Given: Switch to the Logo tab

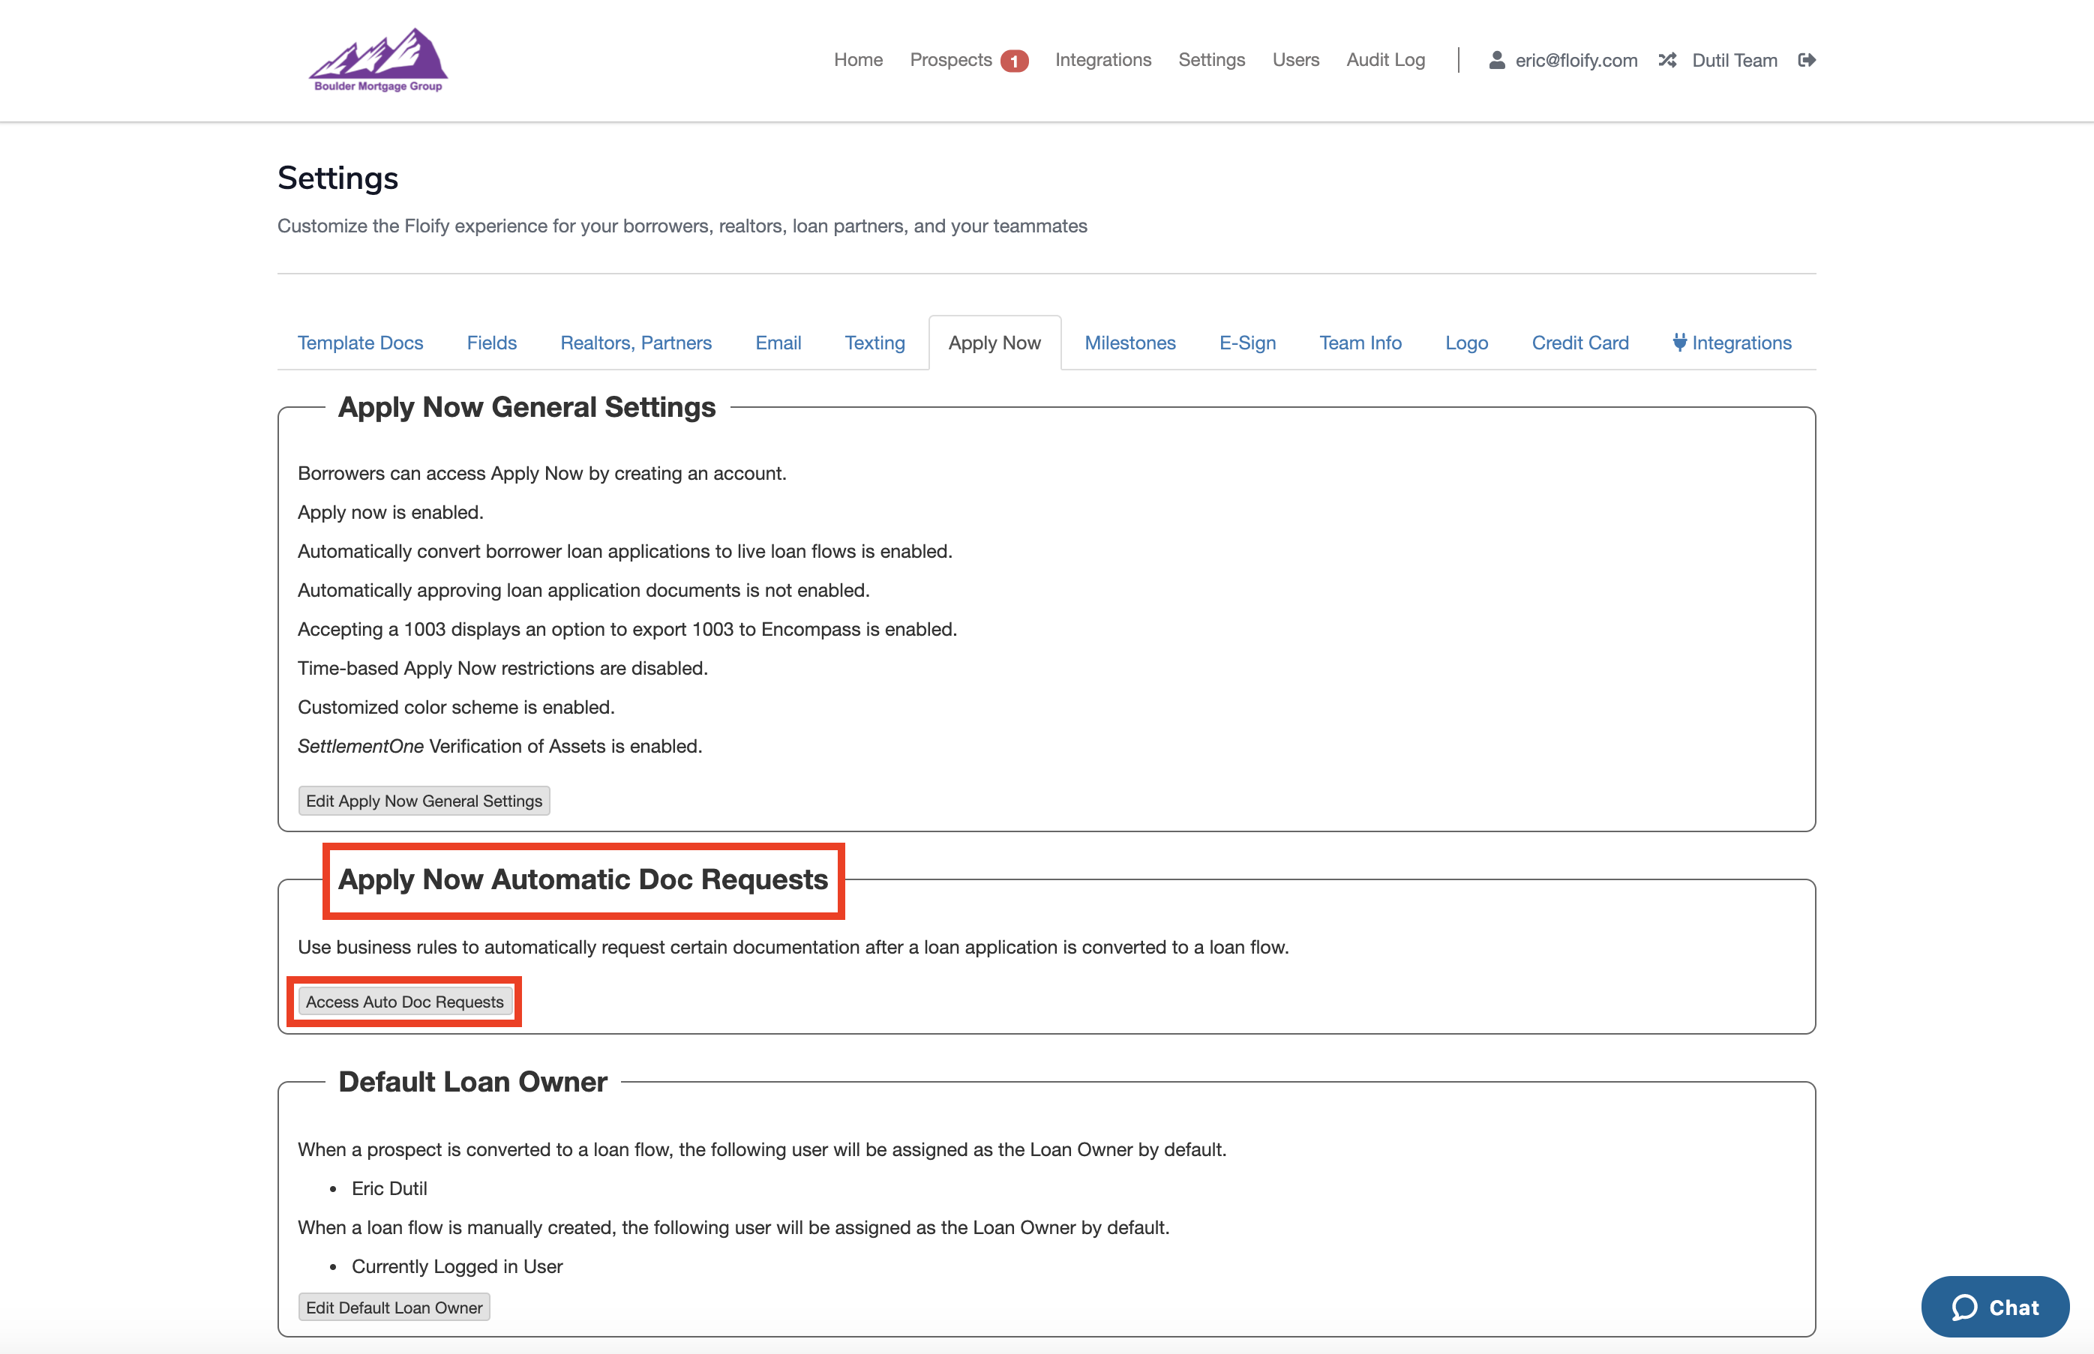Looking at the screenshot, I should click(1466, 343).
